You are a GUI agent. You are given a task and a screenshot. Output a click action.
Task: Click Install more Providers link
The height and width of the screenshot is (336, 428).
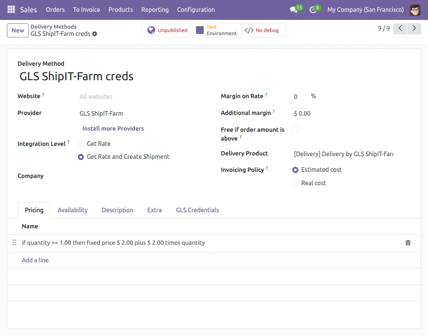[x=113, y=128]
